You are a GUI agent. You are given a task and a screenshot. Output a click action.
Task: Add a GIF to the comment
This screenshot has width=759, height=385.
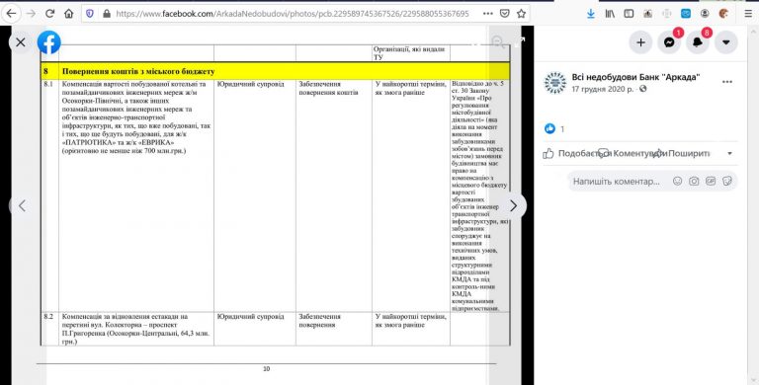(x=711, y=181)
